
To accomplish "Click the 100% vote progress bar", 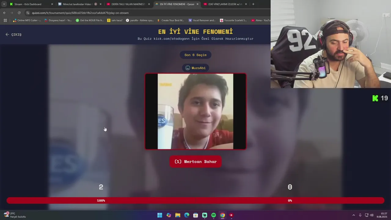I will tap(101, 200).
